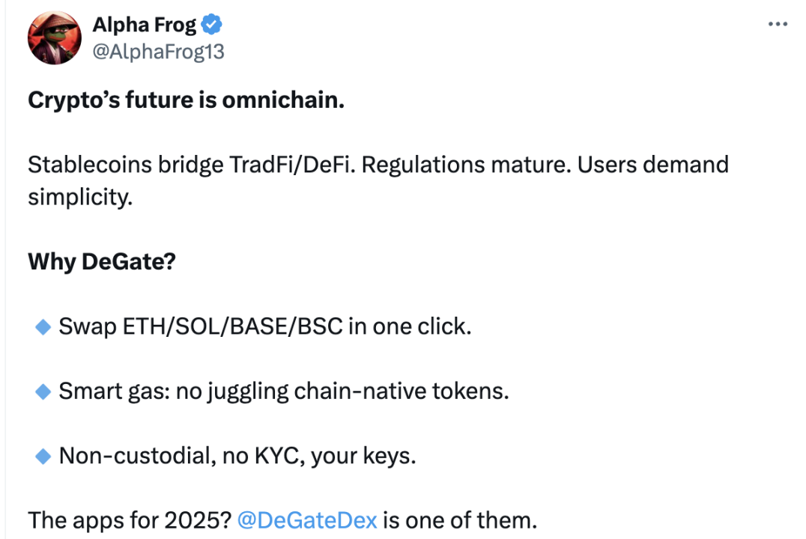Click the blue diamond bullet before Smart gas
The height and width of the screenshot is (539, 806).
click(x=43, y=392)
